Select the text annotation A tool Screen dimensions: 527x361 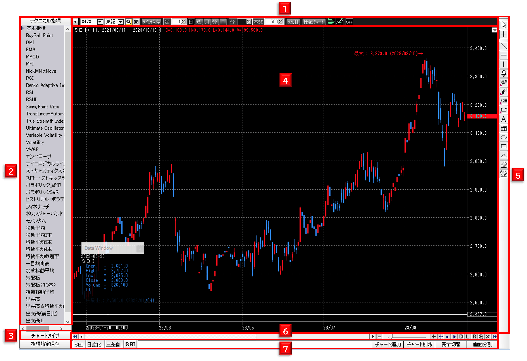(x=503, y=119)
